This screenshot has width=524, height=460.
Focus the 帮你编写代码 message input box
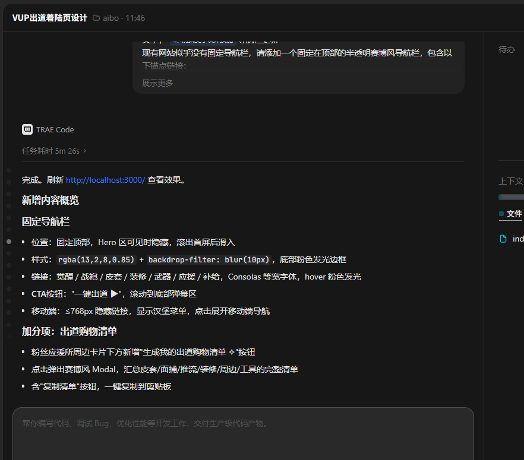click(x=243, y=433)
